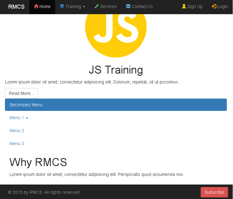Open the Menu 2 link
This screenshot has width=233, height=199.
17,131
